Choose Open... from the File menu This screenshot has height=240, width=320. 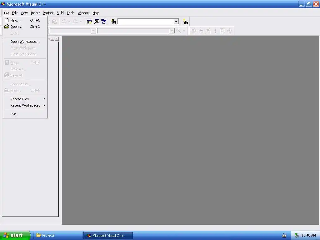point(25,27)
